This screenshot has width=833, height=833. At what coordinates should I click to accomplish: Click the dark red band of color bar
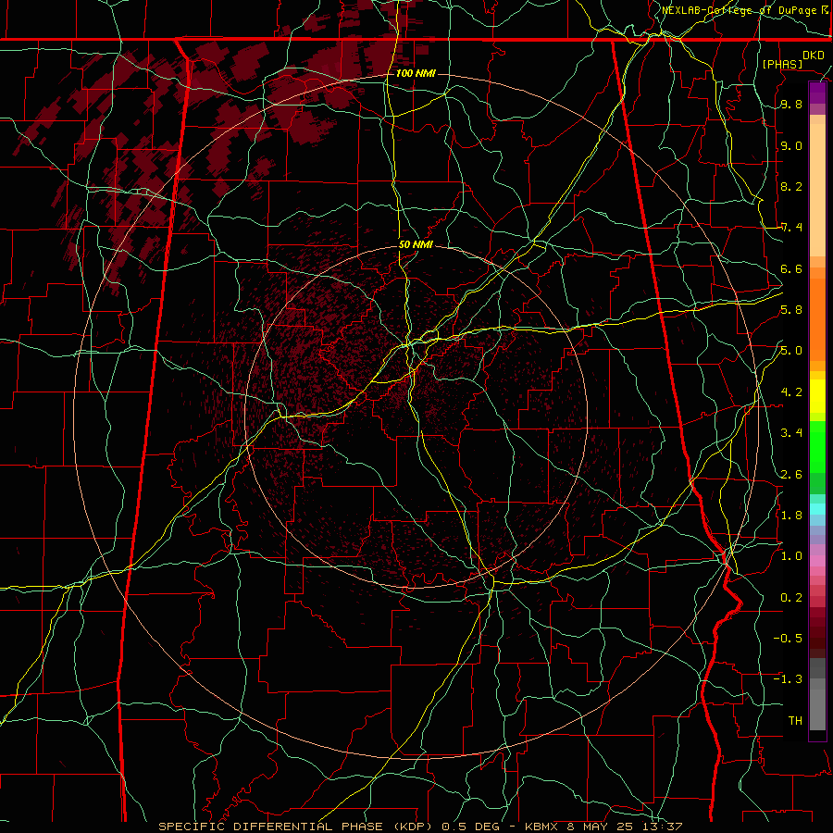click(x=817, y=627)
